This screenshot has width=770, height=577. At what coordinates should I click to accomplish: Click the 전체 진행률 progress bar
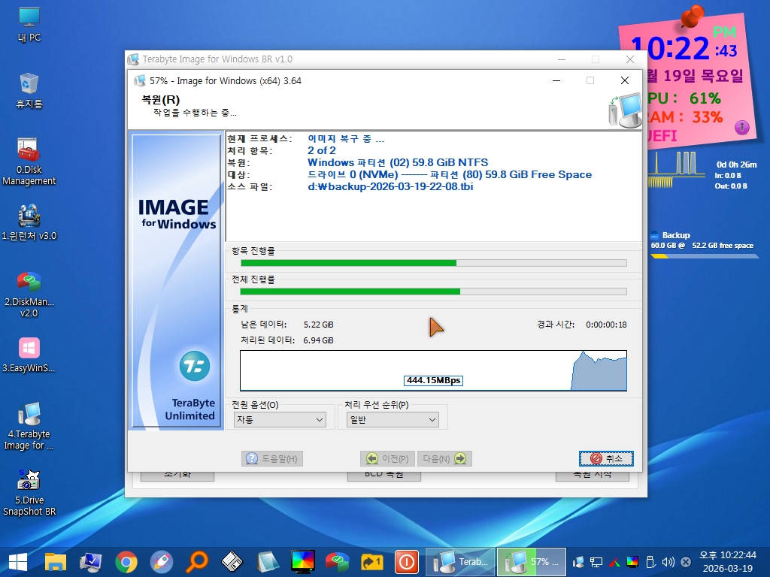[433, 292]
